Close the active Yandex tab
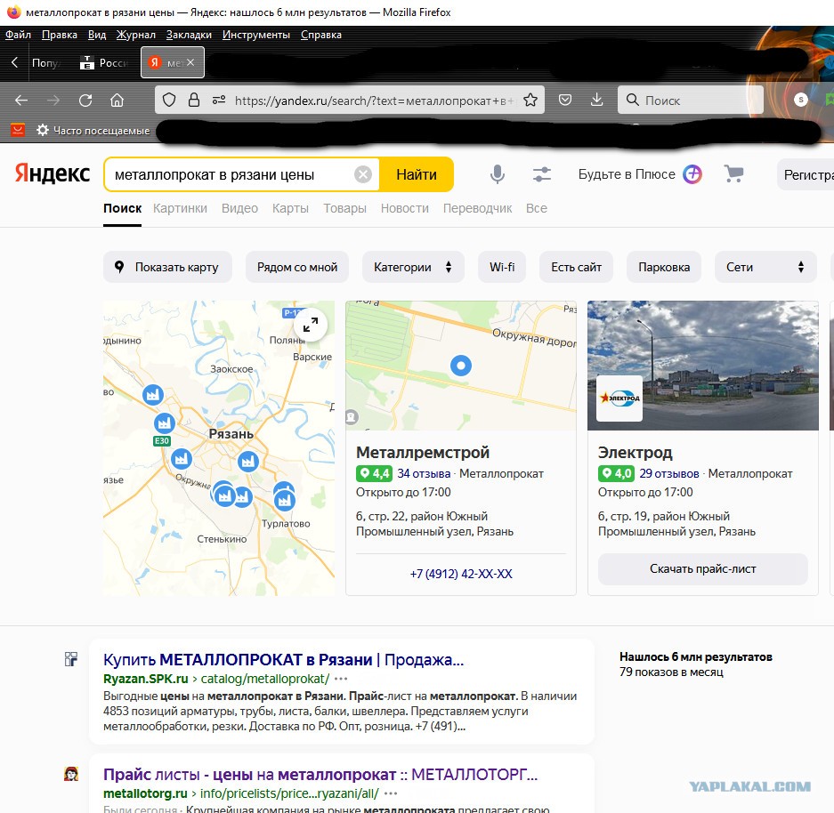 tap(190, 62)
